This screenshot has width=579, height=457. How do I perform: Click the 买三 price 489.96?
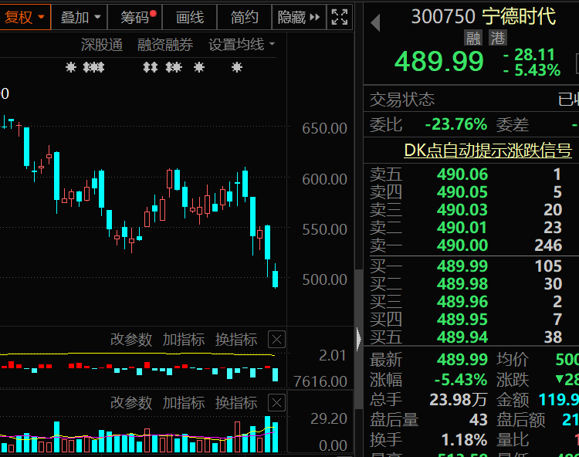[x=462, y=302]
